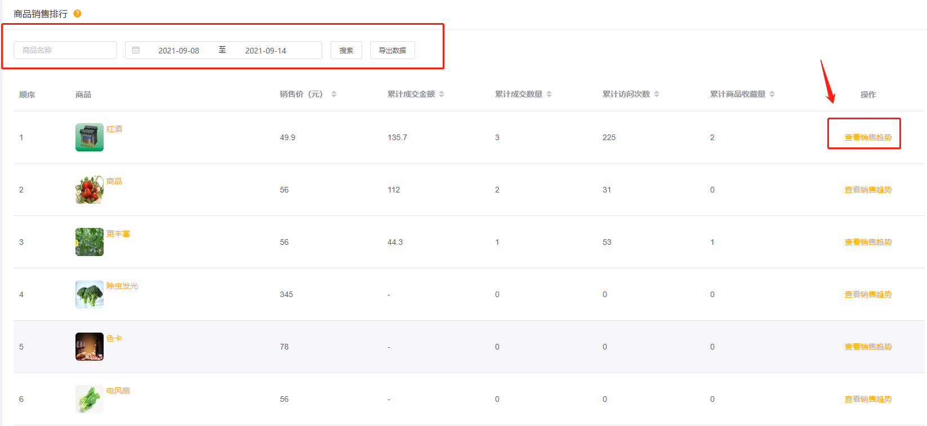Viewport: 927px width, 426px height.
Task: Click 查看销售趋势 for 除虫发光 row
Action: click(868, 294)
